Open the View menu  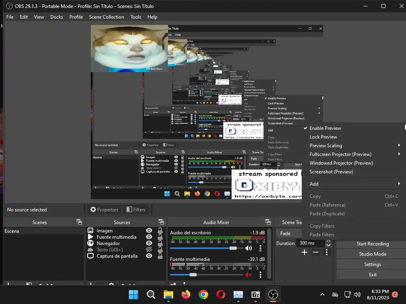pyautogui.click(x=39, y=17)
